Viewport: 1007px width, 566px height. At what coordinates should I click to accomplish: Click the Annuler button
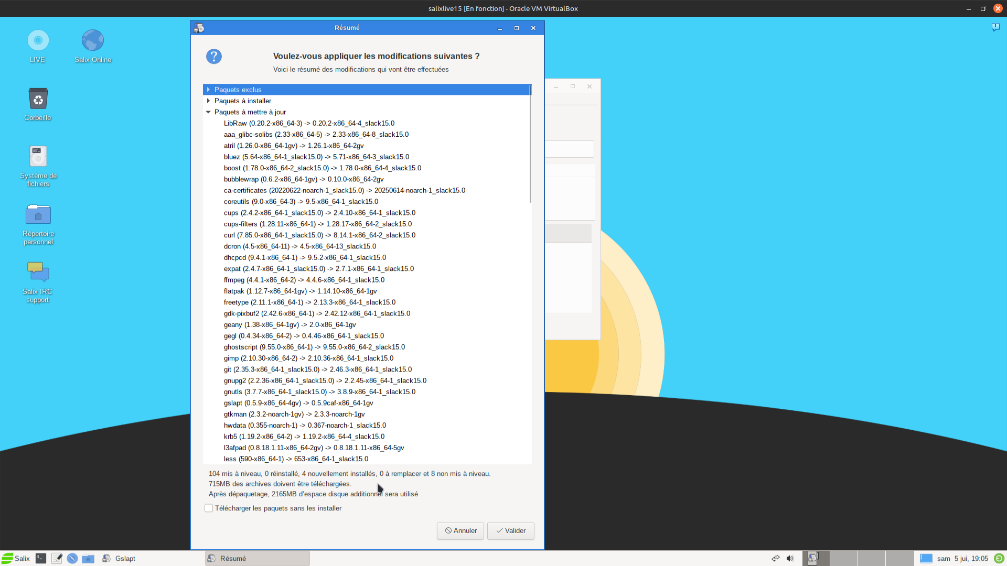[x=460, y=531]
